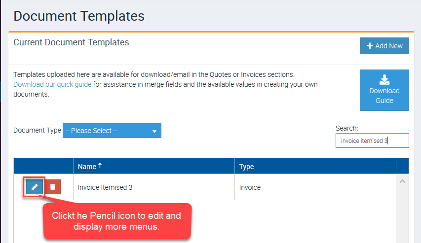Image resolution: width=421 pixels, height=243 pixels.
Task: Click the Name column header text
Action: (86, 167)
